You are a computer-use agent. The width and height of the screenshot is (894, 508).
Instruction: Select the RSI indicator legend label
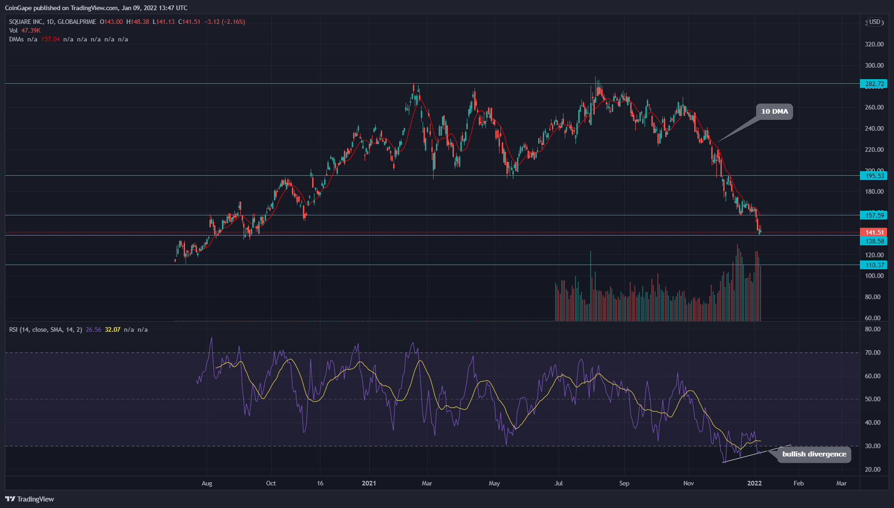(45, 329)
